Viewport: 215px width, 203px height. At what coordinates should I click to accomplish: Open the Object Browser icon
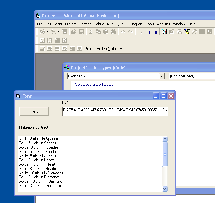[x=187, y=32]
